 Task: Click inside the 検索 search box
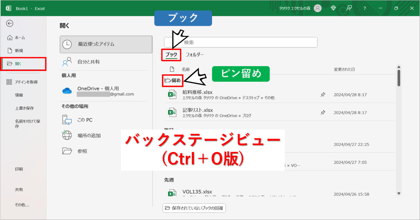pos(240,42)
